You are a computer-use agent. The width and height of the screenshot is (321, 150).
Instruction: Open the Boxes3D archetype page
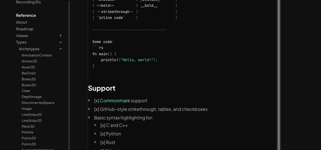click(28, 85)
